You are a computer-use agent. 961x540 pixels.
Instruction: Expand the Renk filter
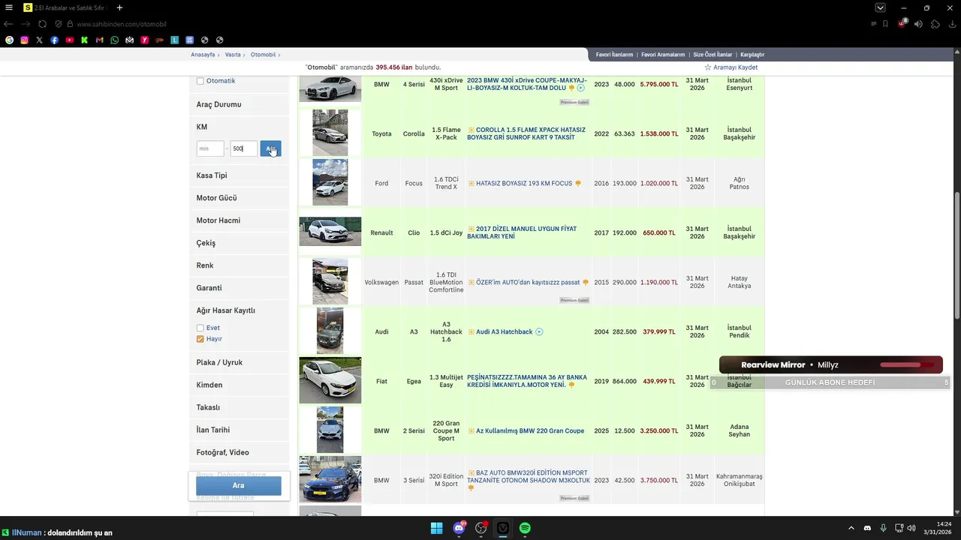pyautogui.click(x=239, y=265)
